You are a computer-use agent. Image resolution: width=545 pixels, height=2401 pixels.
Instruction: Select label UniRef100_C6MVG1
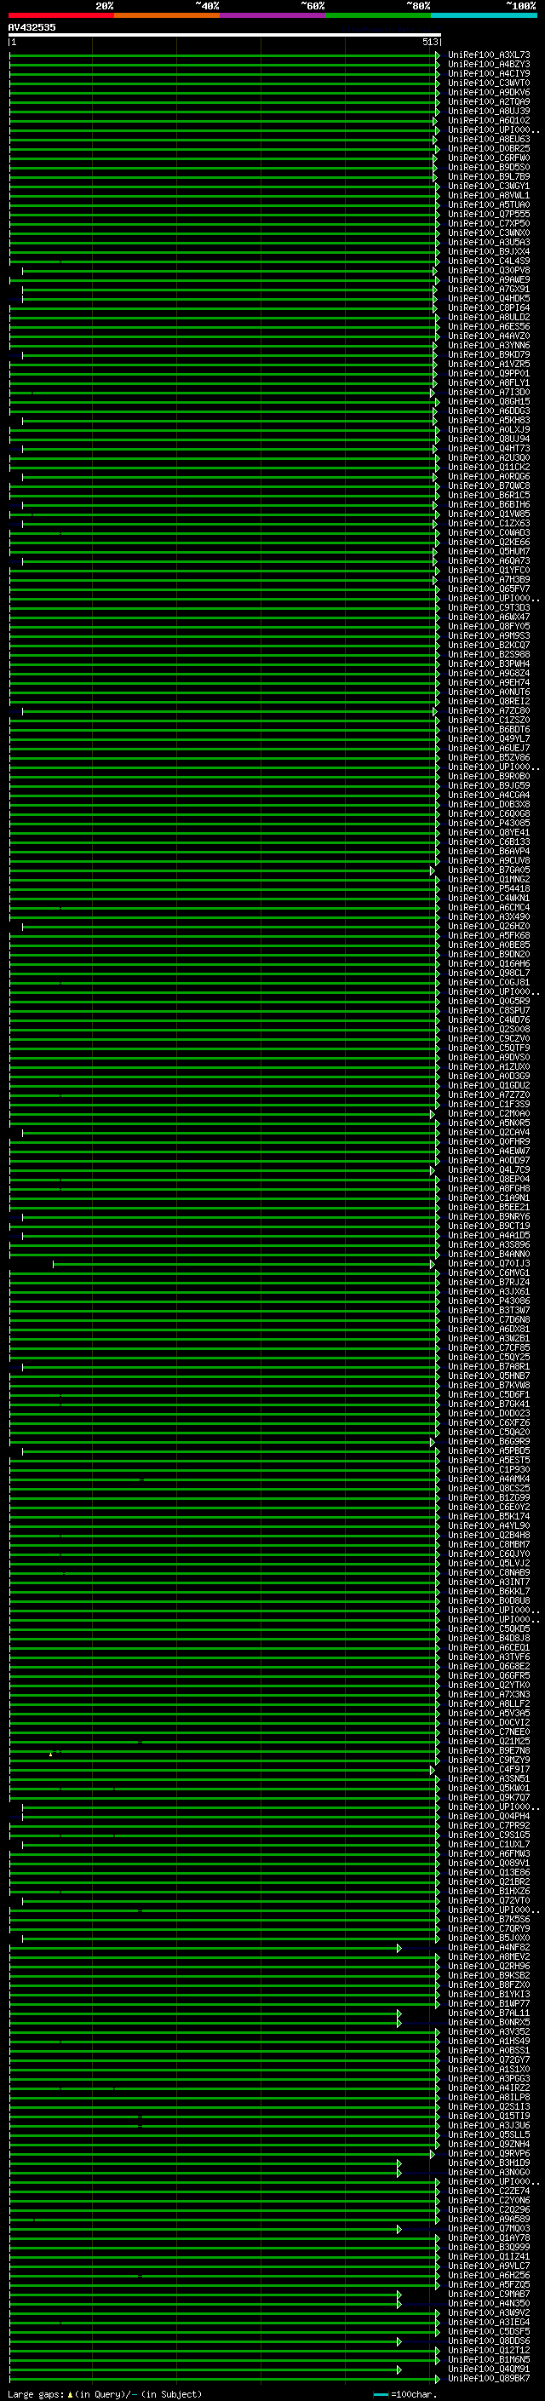point(489,1273)
